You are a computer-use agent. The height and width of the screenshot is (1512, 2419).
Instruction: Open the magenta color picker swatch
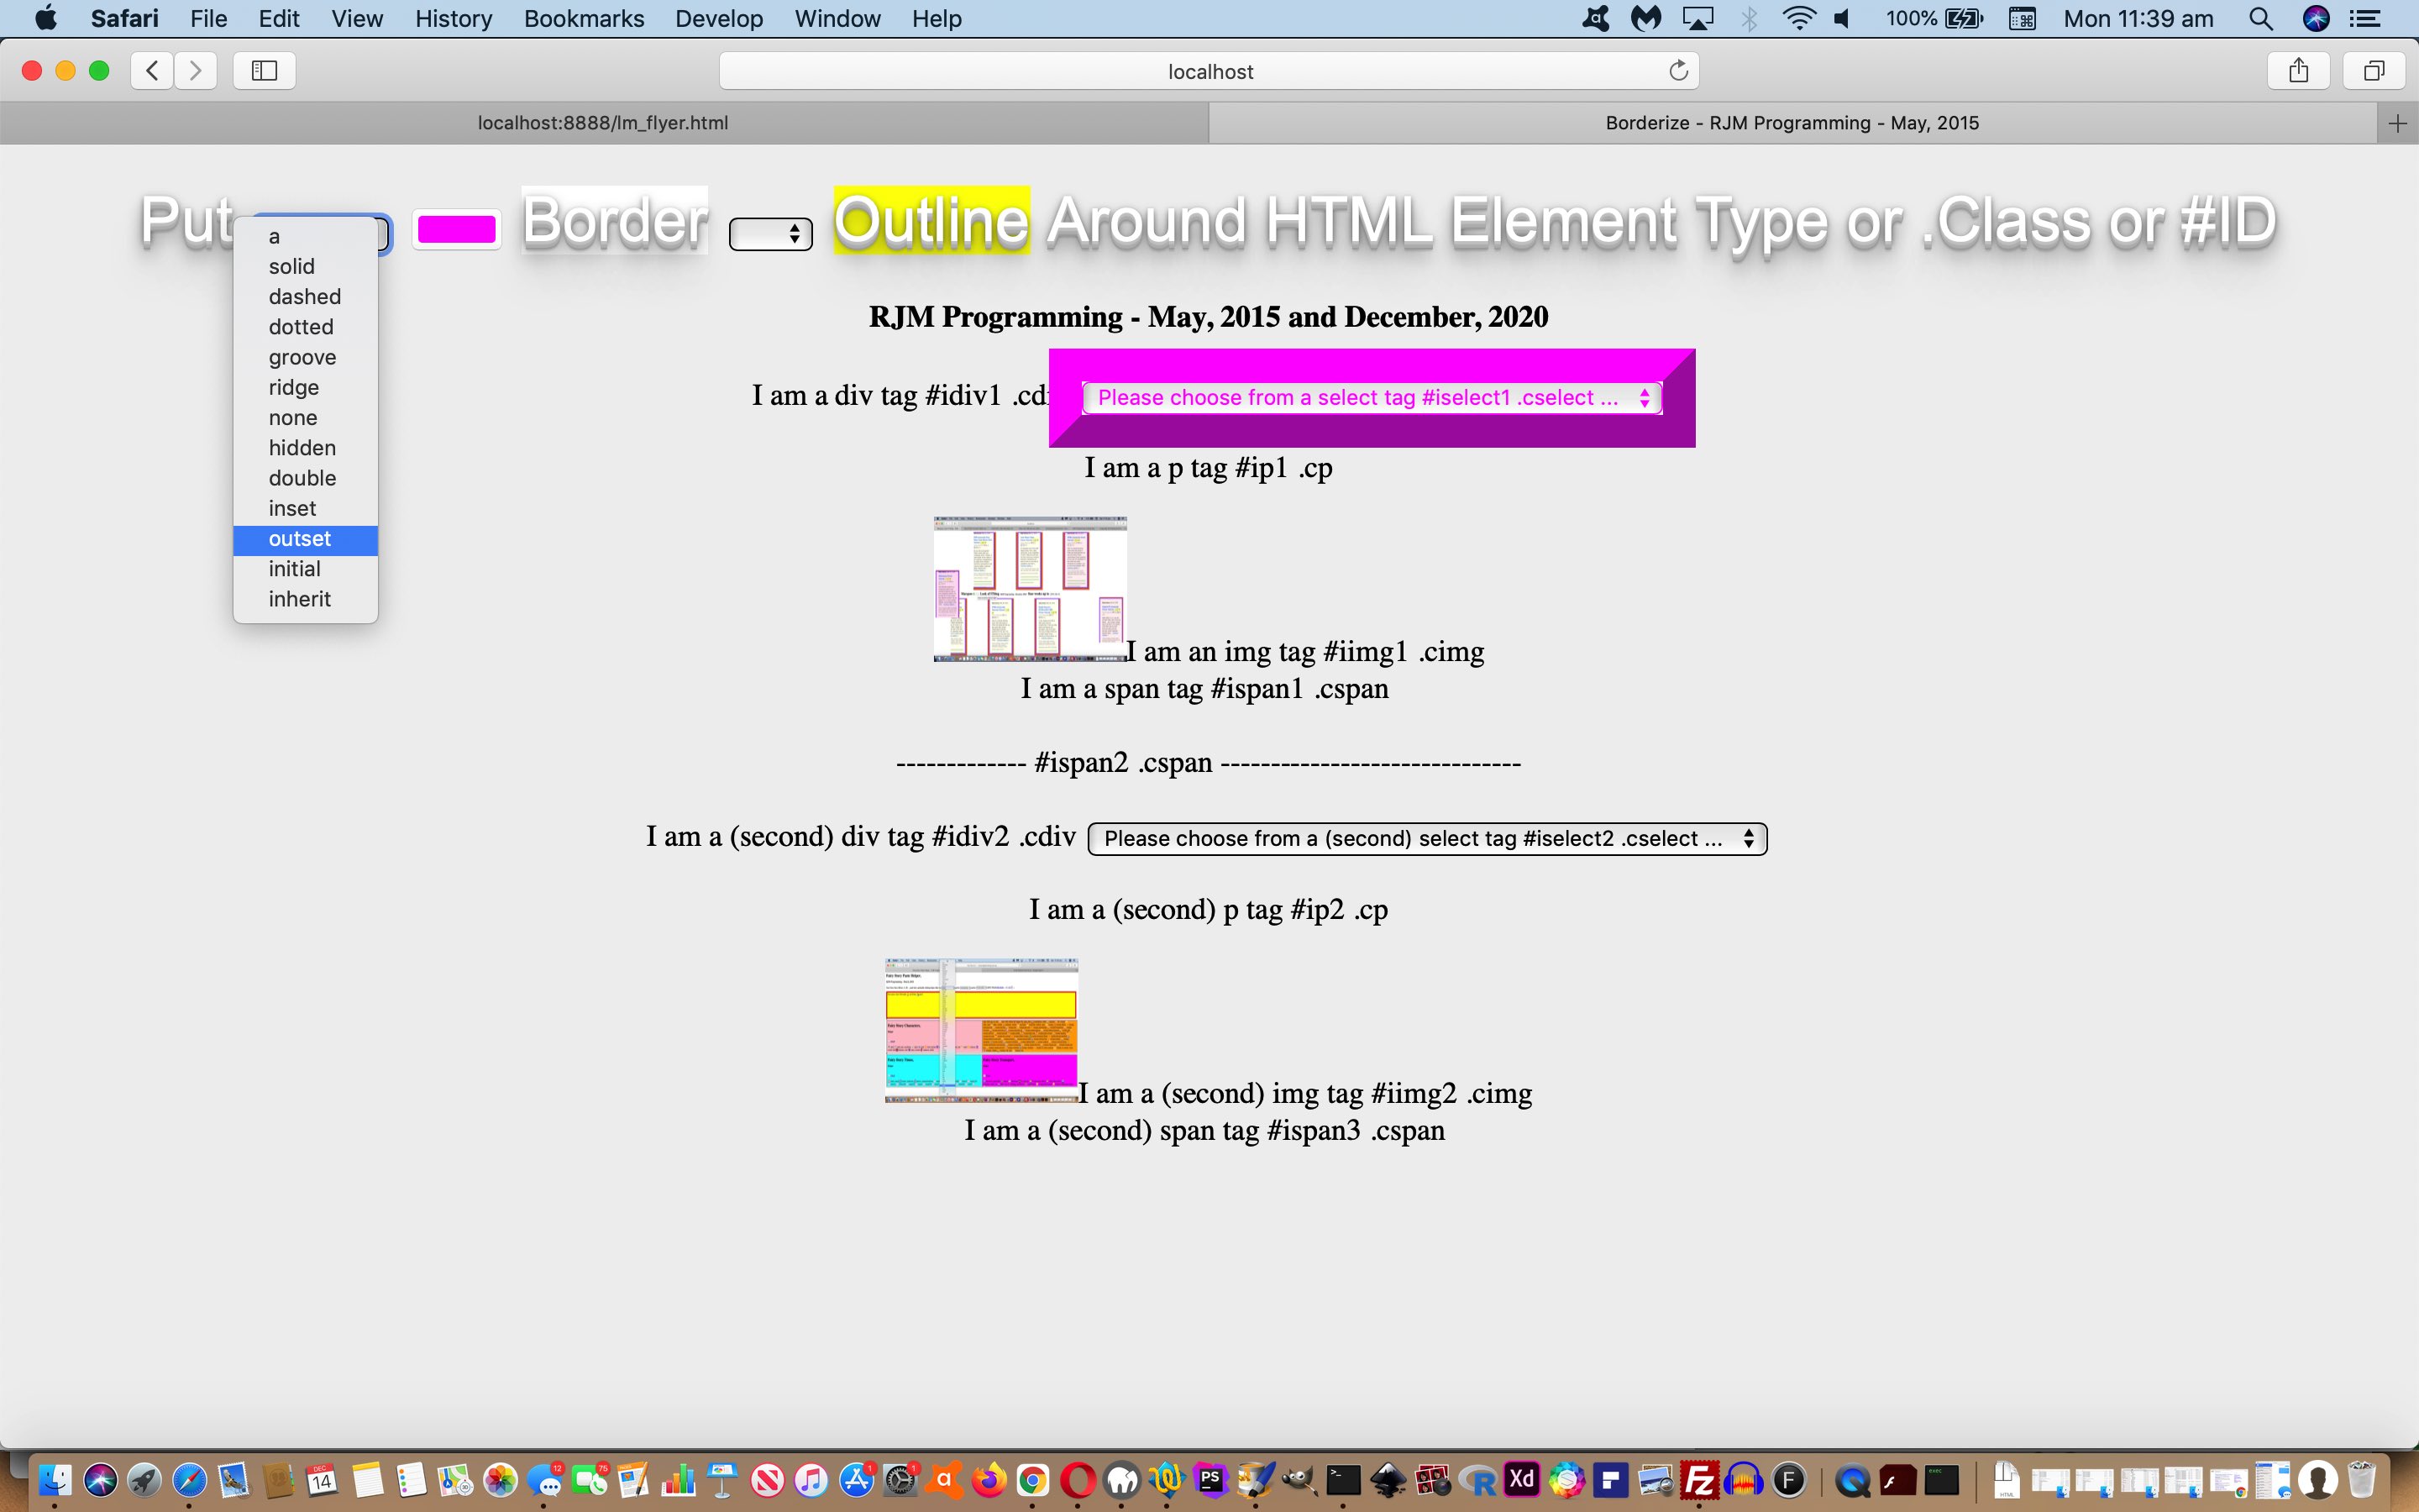[x=456, y=230]
